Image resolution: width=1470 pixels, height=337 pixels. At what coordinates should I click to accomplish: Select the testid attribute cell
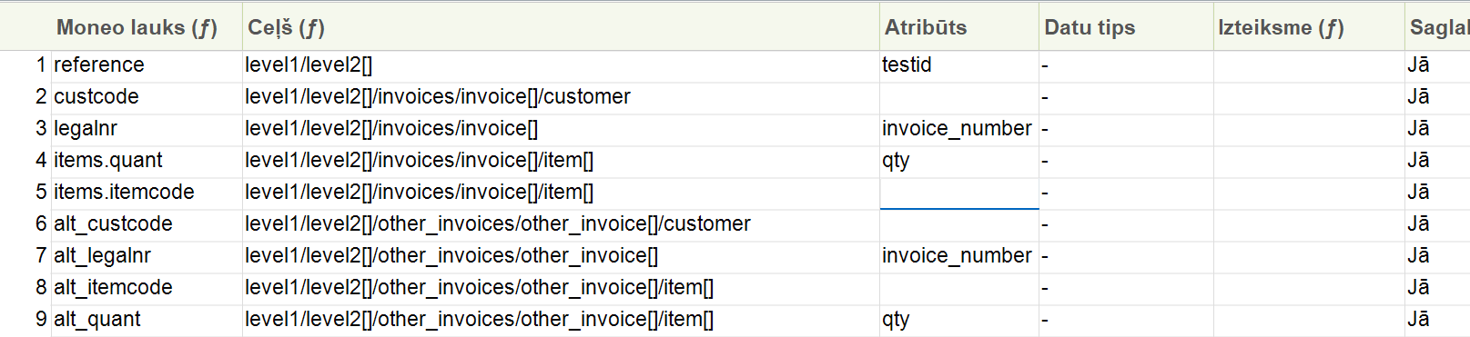pos(958,65)
